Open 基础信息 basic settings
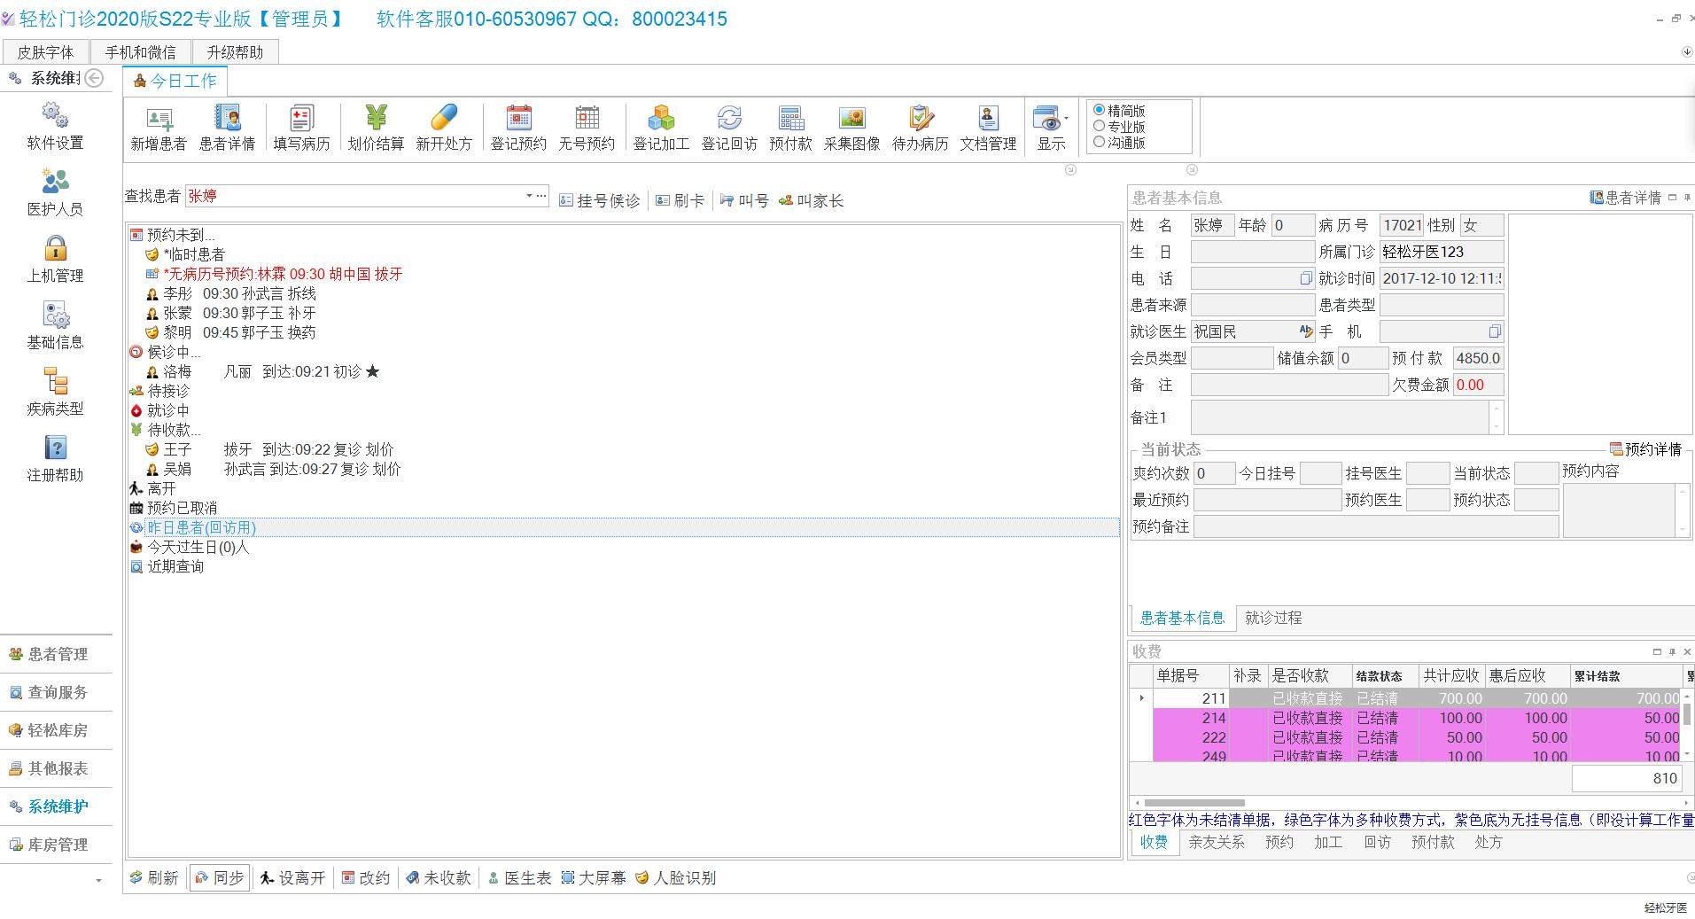 [55, 325]
